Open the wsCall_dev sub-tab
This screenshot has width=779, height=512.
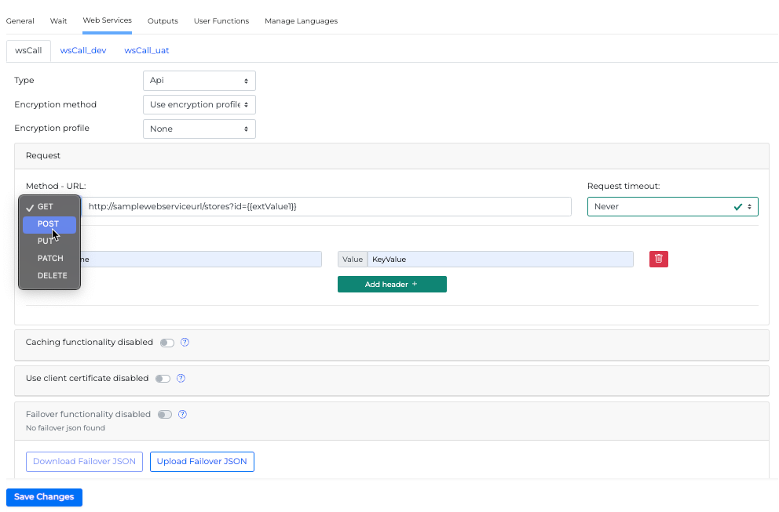(82, 51)
